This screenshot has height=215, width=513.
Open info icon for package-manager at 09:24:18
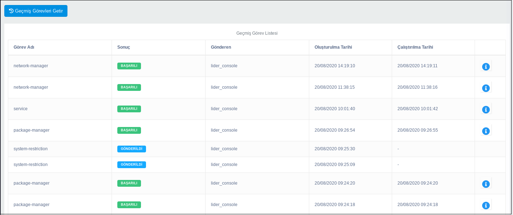(486, 205)
